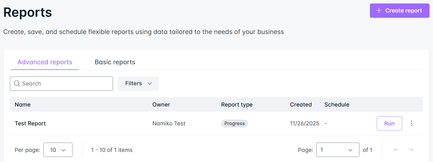Viewport: 433px width, 162px height.
Task: Open the Basic reports tab
Action: click(x=115, y=62)
